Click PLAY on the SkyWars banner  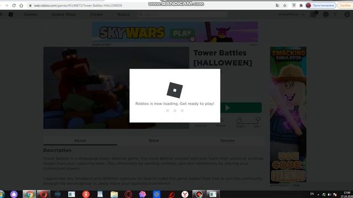click(181, 34)
